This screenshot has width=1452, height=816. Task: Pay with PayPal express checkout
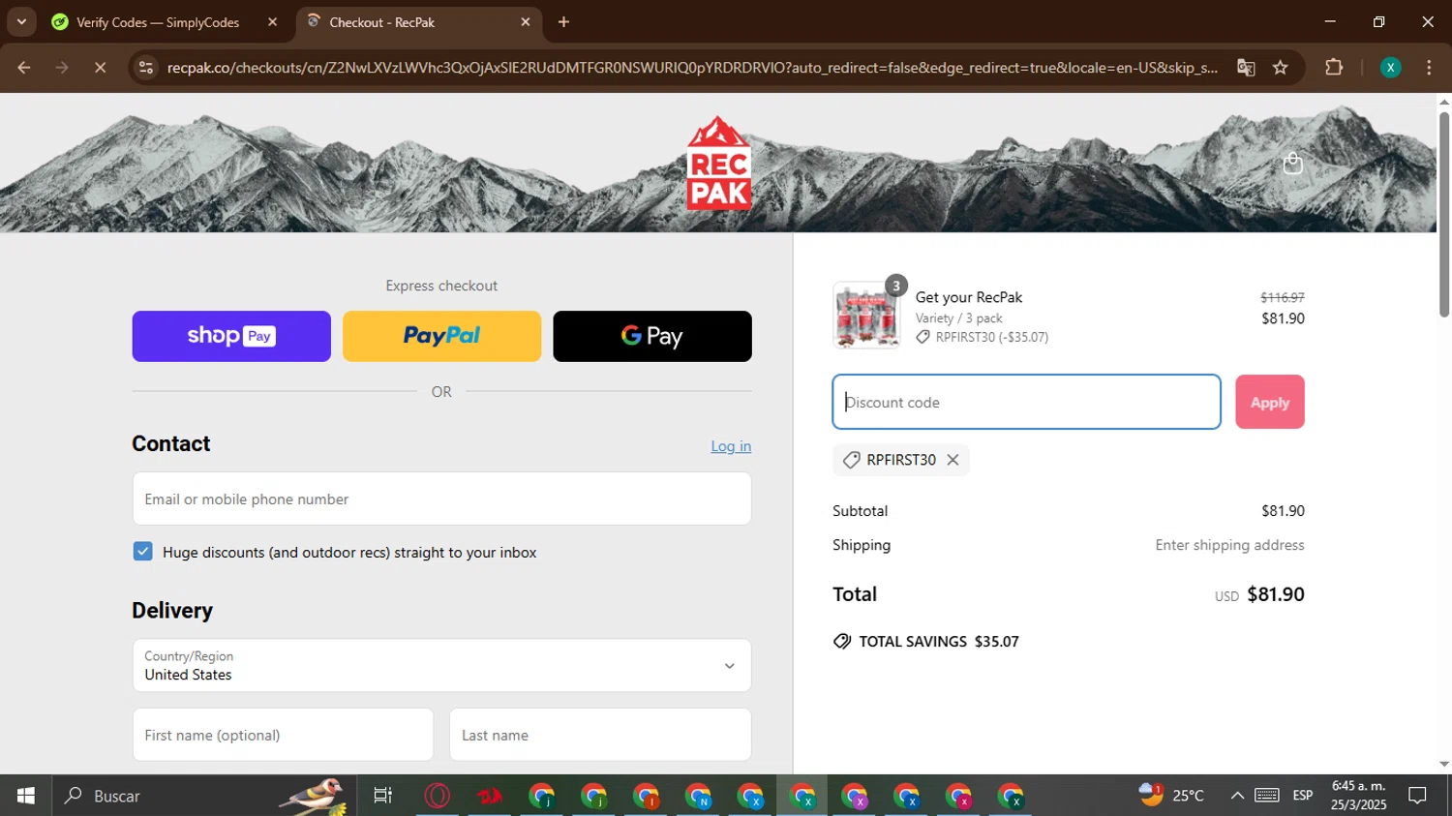[x=441, y=336]
